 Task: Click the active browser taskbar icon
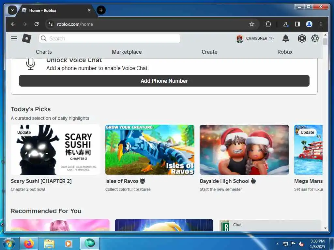point(90,243)
